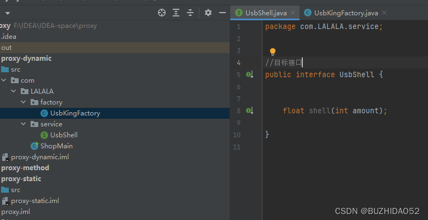Image resolution: width=428 pixels, height=220 pixels.
Task: Click the Expand All toolbar icon
Action: click(176, 13)
